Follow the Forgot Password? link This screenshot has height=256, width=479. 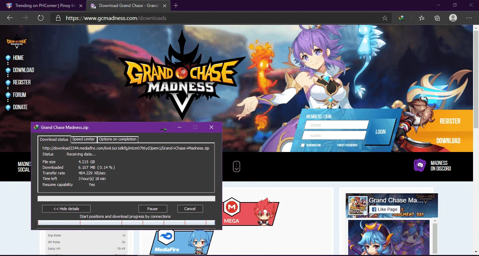point(347,145)
